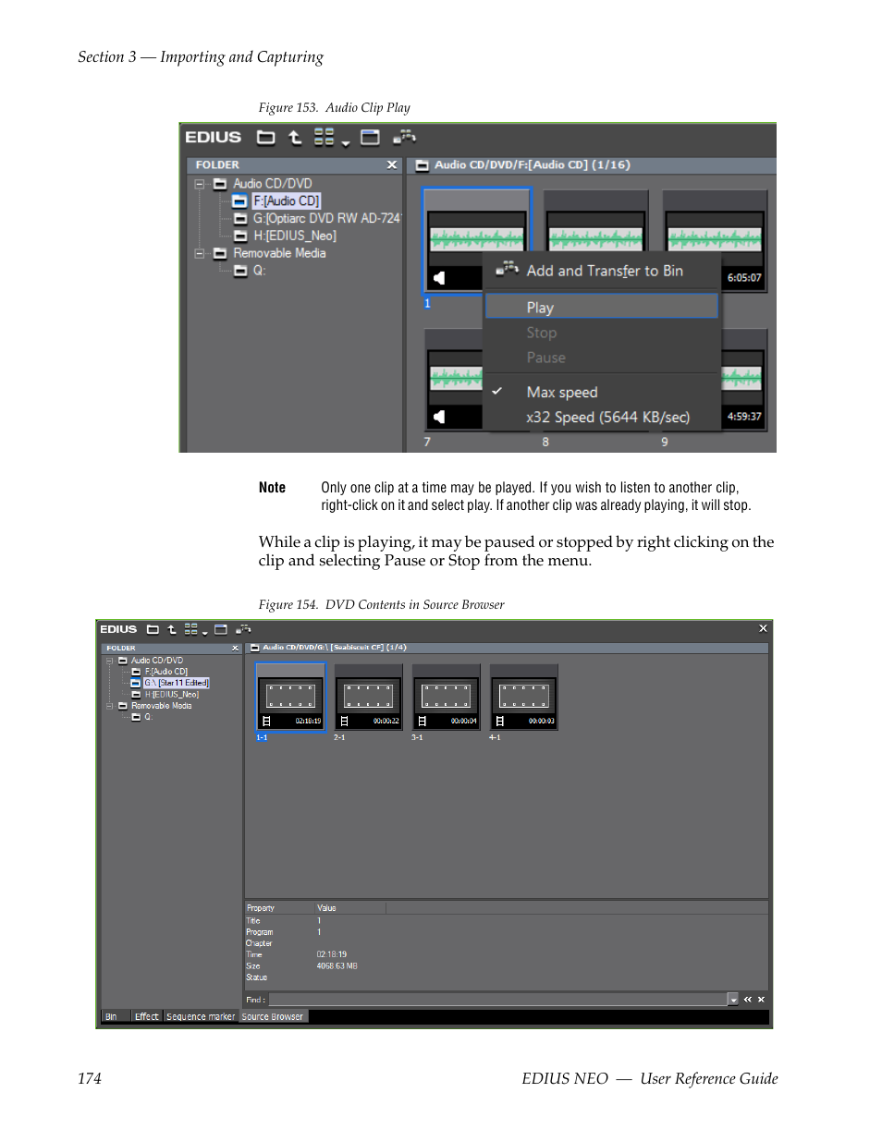
Task: Select the Q: drive in the upper folder tree
Action: pos(259,271)
